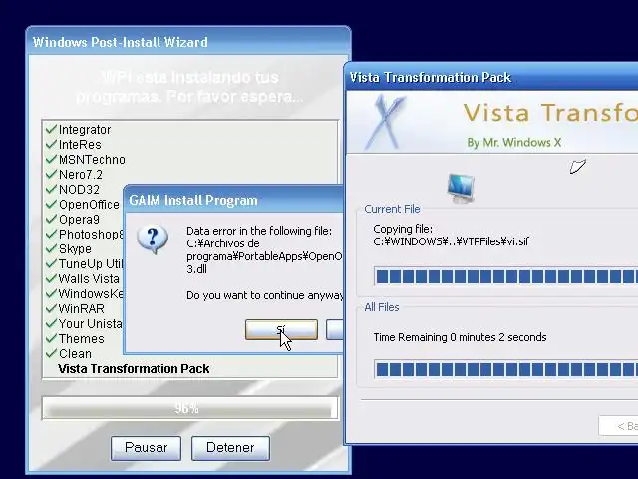Image resolution: width=638 pixels, height=479 pixels.
Task: Click the checkmark next to MSNTechno
Action: point(51,160)
